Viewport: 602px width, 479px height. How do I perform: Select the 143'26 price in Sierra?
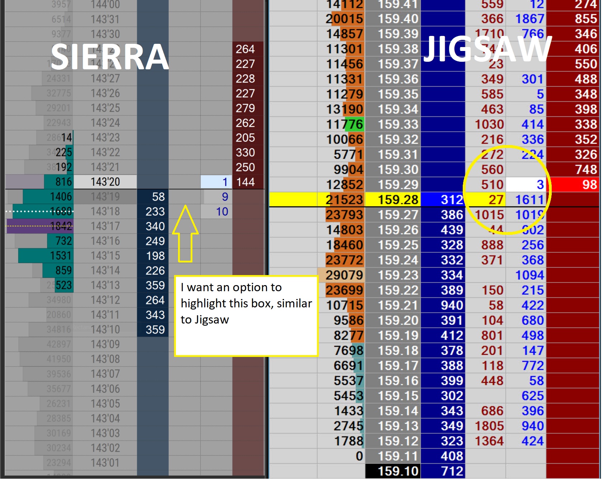point(105,93)
